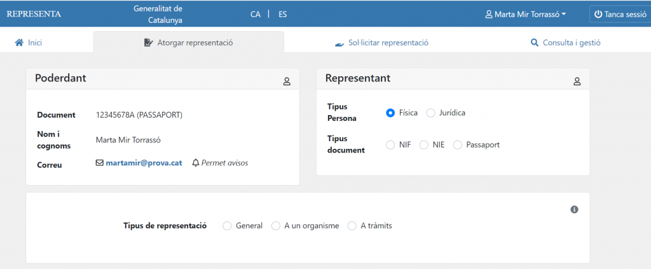Viewport: 651px width, 269px height.
Task: Pick General representation type
Action: click(227, 226)
